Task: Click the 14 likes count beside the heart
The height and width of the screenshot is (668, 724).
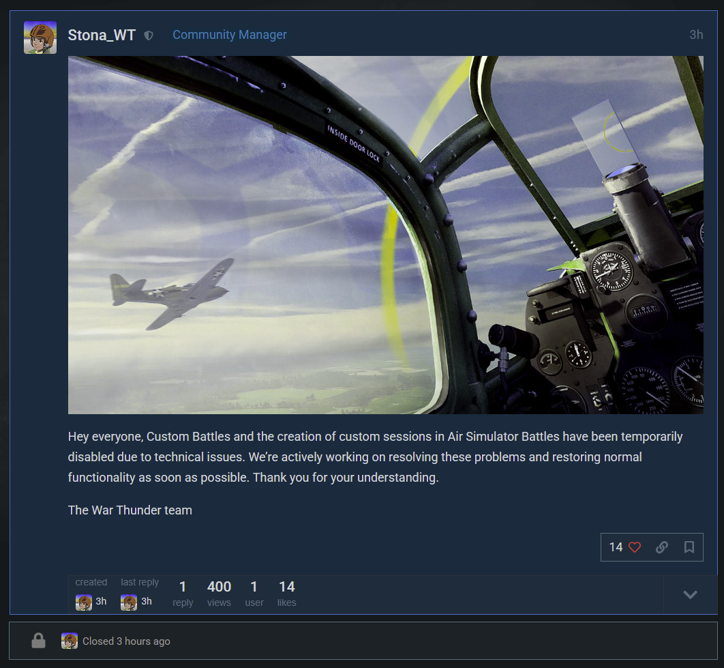Action: click(x=616, y=547)
